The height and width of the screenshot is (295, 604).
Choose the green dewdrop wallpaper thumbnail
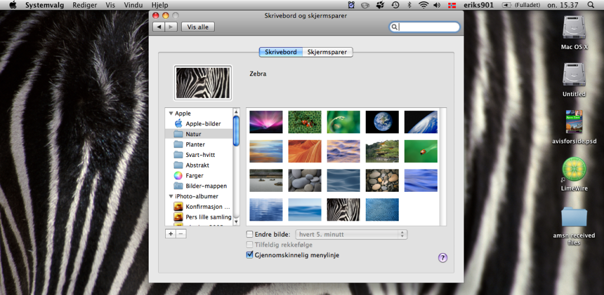click(344, 122)
